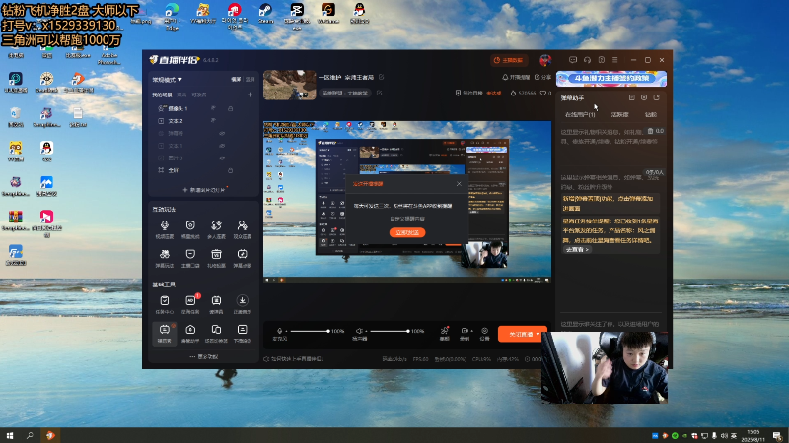Expand microphone device arrow

286,332
